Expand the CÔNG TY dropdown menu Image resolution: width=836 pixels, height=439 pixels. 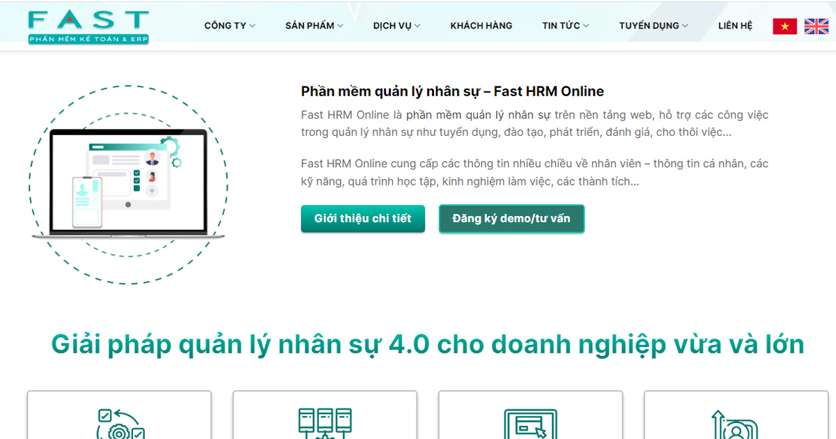point(230,26)
